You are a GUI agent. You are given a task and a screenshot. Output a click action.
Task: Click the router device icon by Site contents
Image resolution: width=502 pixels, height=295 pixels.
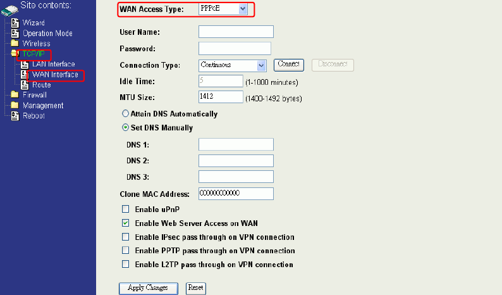tap(9, 11)
